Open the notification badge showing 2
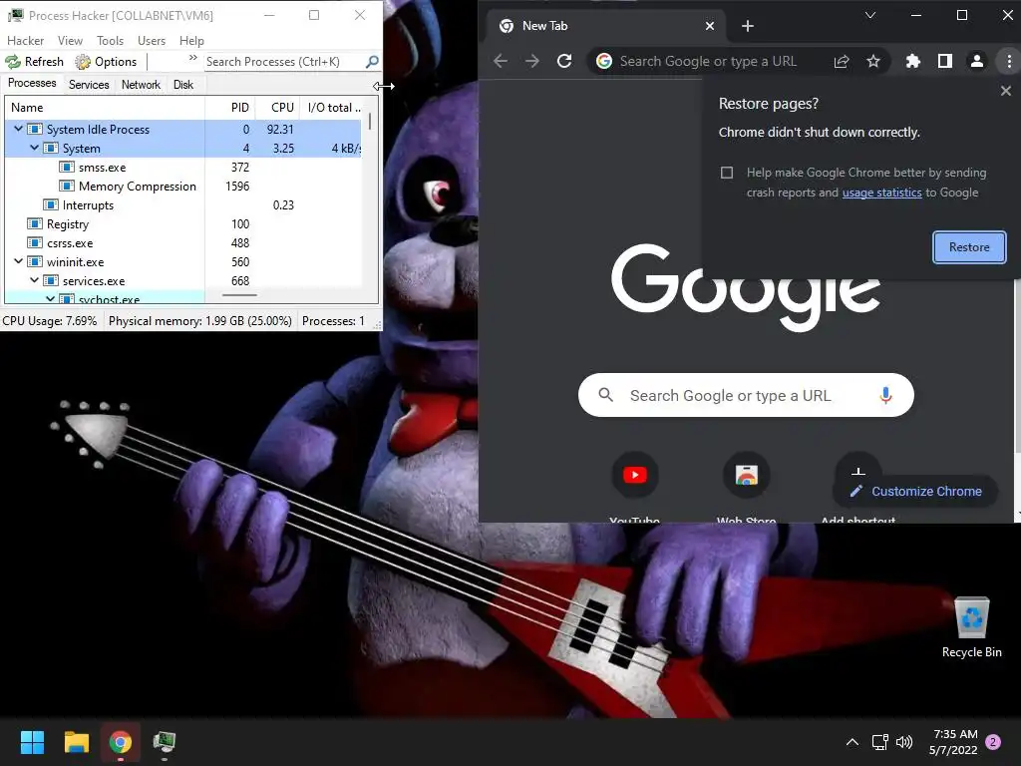1021x766 pixels. (993, 742)
